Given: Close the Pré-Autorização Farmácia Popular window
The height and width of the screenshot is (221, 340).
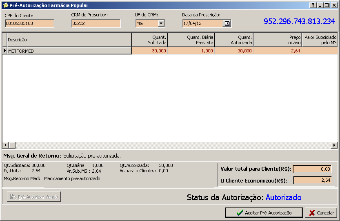Looking at the screenshot, I should (x=334, y=5).
